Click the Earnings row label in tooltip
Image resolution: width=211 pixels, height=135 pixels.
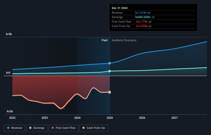coord(117,17)
